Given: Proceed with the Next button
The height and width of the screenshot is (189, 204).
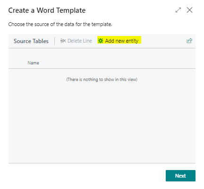Looking at the screenshot, I should point(180,176).
